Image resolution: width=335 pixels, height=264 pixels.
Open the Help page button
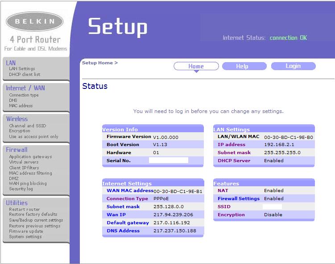click(x=244, y=66)
